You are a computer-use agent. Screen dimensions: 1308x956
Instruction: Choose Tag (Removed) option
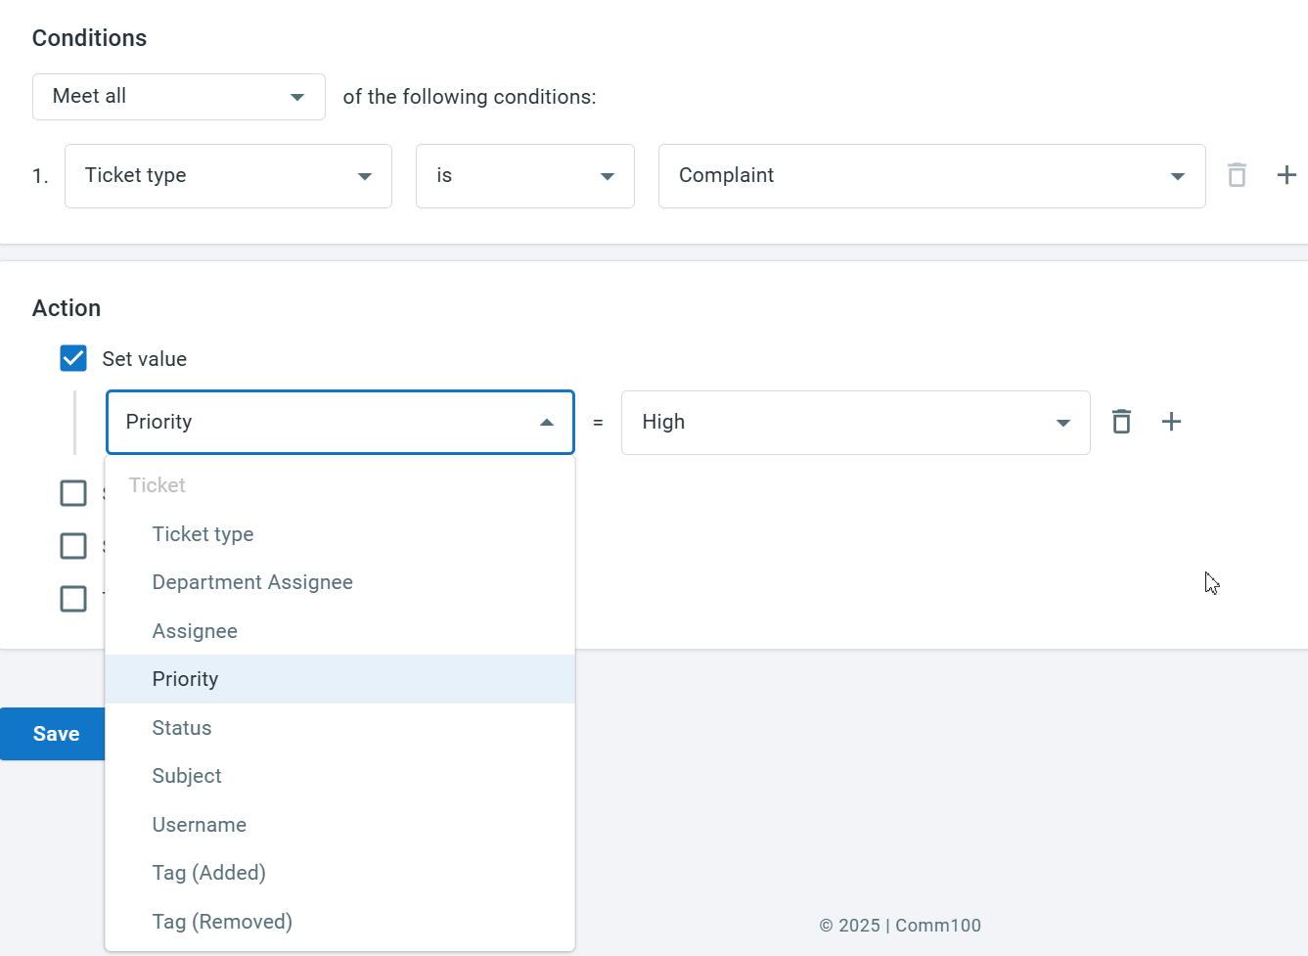[340, 922]
